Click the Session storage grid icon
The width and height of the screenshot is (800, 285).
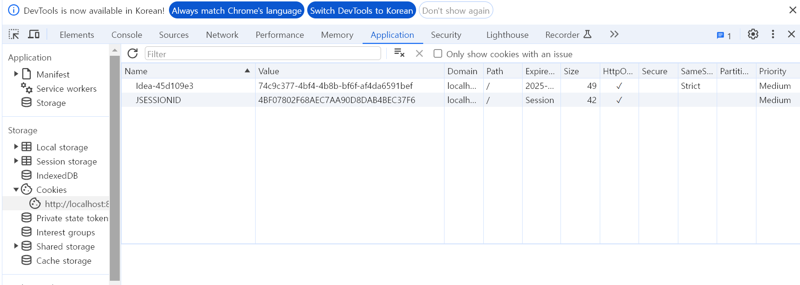click(x=27, y=161)
